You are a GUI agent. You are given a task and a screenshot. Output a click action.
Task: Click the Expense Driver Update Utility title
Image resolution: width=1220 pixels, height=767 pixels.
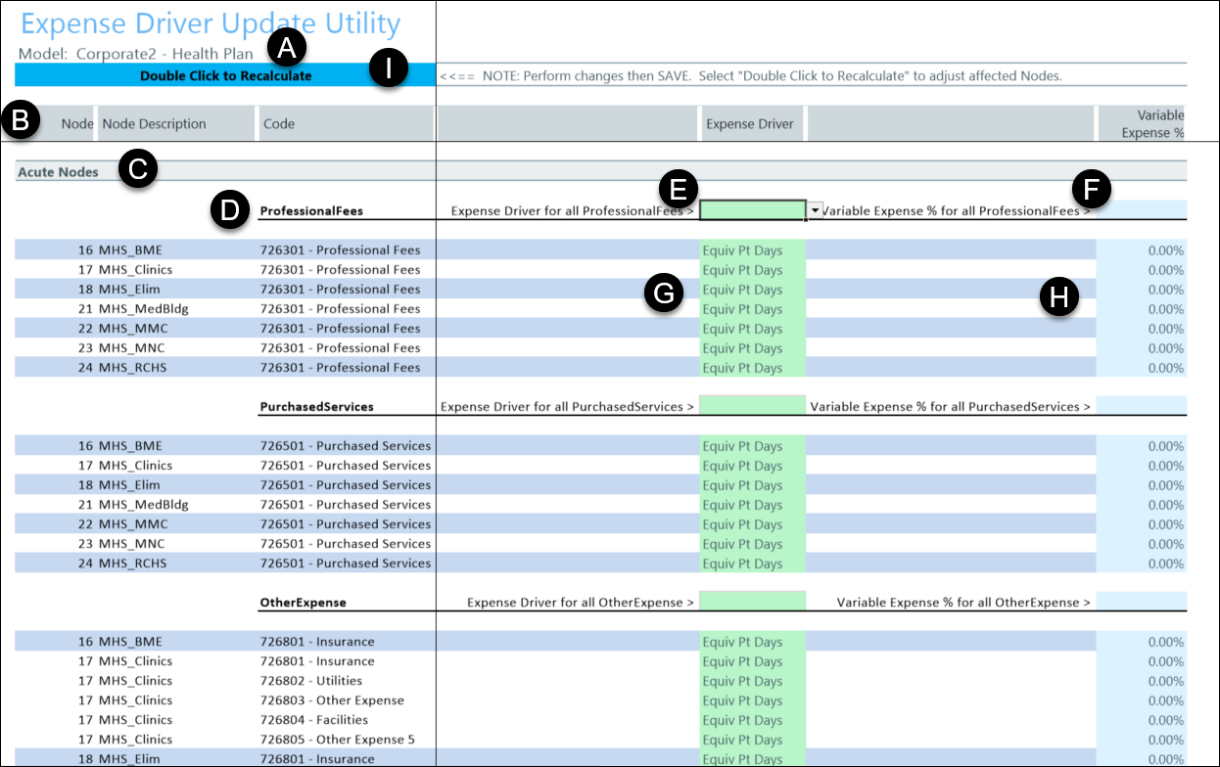coord(211,24)
